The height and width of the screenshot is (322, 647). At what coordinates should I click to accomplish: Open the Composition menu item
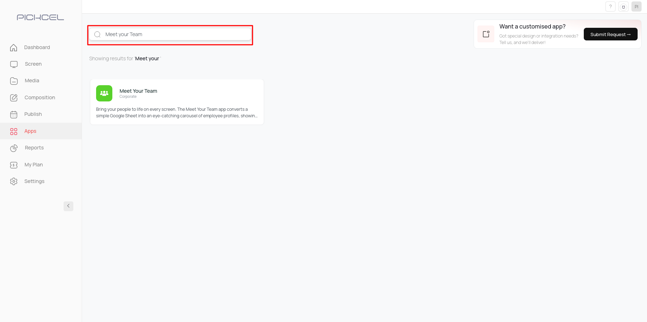coord(40,97)
